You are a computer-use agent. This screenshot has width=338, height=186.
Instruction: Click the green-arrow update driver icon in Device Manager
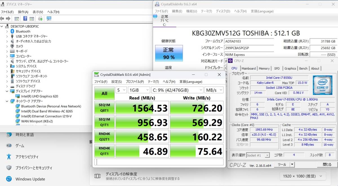(40, 19)
